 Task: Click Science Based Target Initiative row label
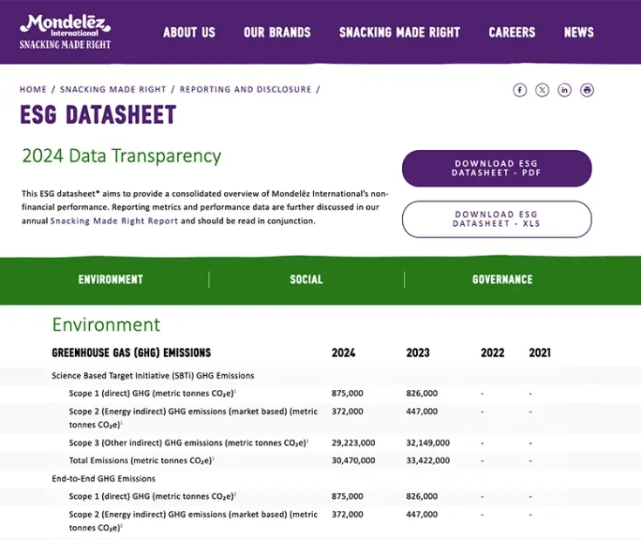pyautogui.click(x=153, y=376)
